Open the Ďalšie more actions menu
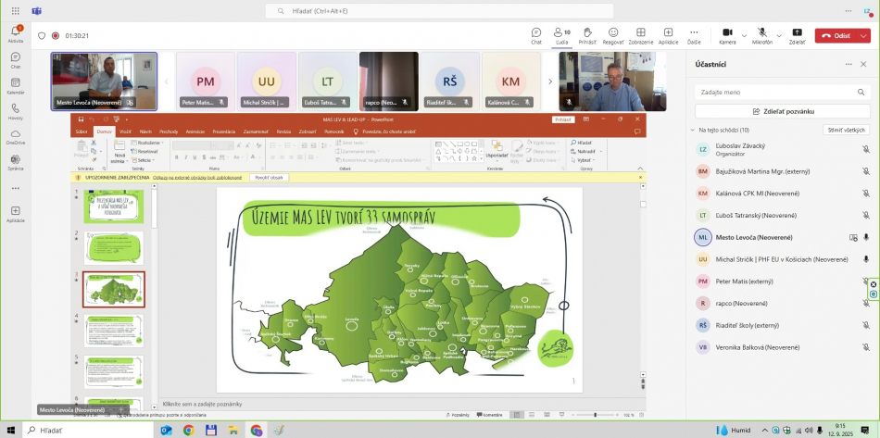The width and height of the screenshot is (880, 438). click(694, 33)
